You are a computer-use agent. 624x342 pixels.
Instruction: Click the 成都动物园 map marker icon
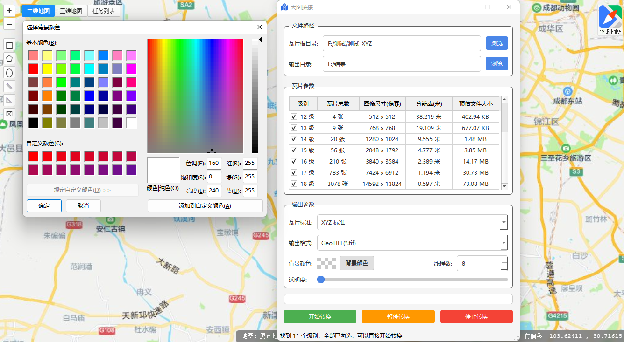538,8
